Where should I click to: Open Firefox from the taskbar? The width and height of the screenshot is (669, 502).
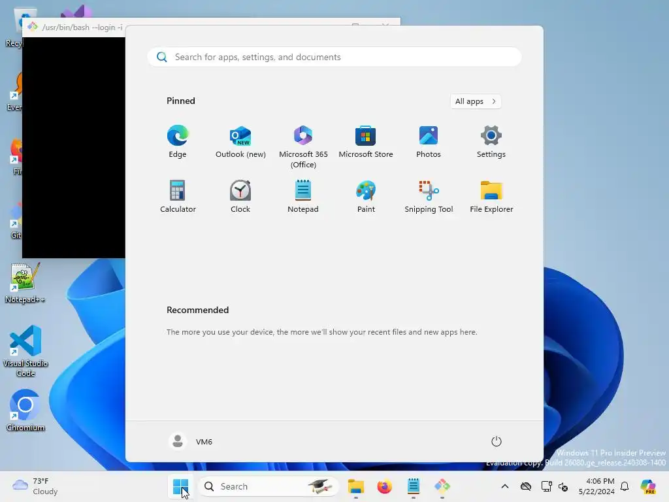coord(384,486)
